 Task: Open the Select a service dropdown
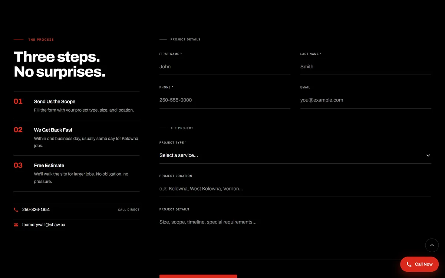pos(295,155)
